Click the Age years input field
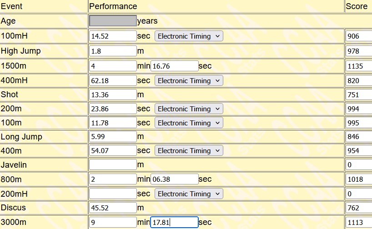 pyautogui.click(x=113, y=21)
